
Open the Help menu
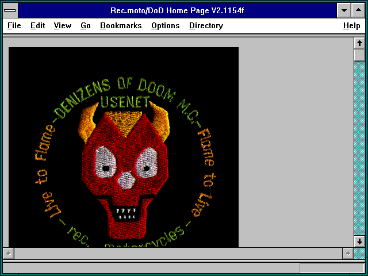(351, 25)
